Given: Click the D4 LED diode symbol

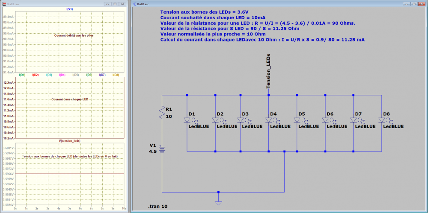Looking at the screenshot, I should 269,120.
